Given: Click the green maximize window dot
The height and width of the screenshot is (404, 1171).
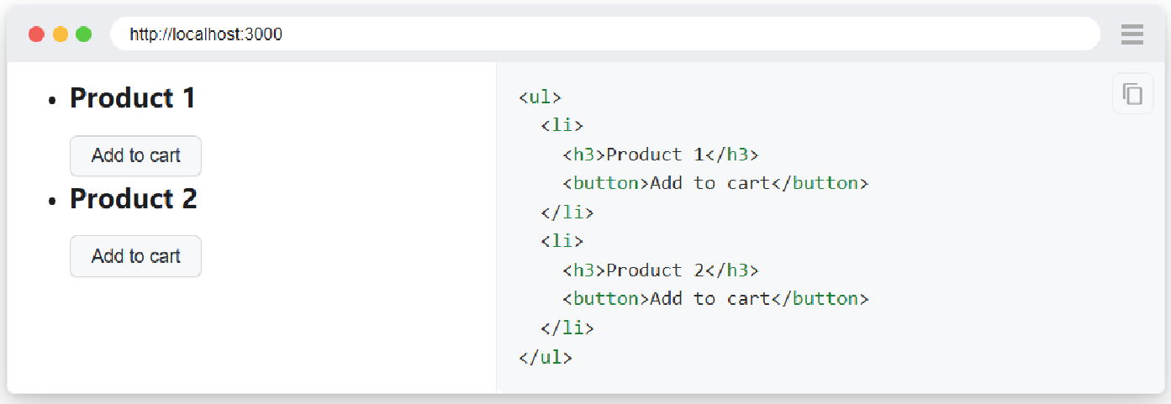Looking at the screenshot, I should point(83,34).
